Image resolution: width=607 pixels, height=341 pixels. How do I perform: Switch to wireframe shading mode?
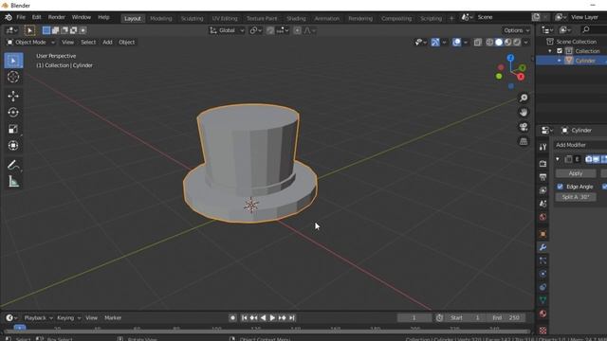(x=489, y=42)
